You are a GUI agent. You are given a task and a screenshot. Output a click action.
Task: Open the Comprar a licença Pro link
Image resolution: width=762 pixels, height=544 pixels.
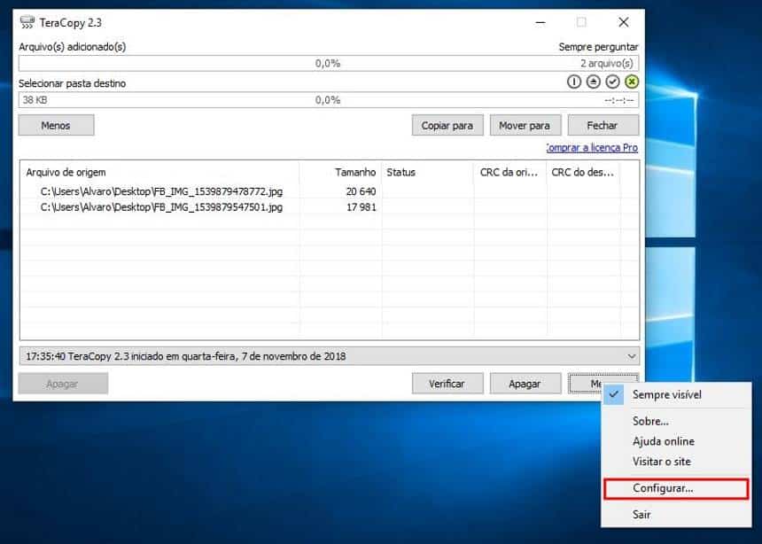coord(592,147)
